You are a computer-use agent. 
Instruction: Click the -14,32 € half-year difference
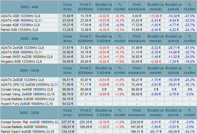click(x=174, y=16)
